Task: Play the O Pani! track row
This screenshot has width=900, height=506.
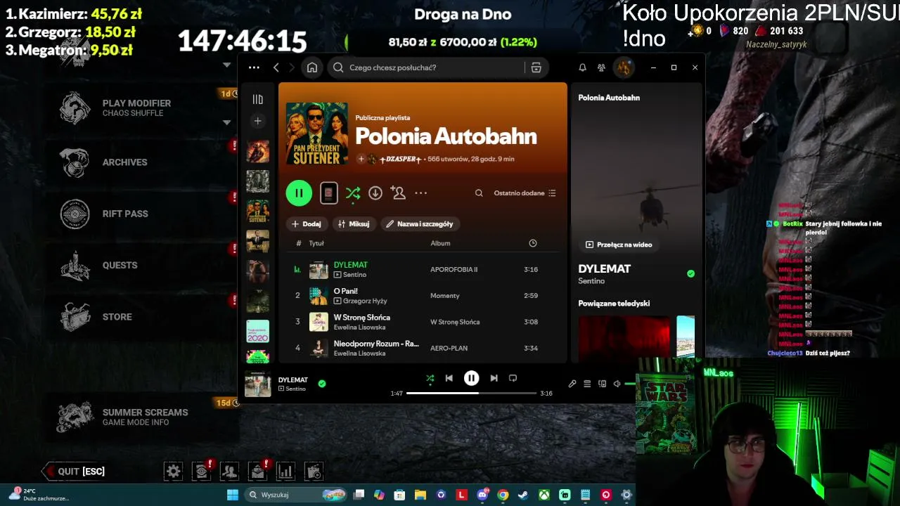Action: click(x=422, y=296)
